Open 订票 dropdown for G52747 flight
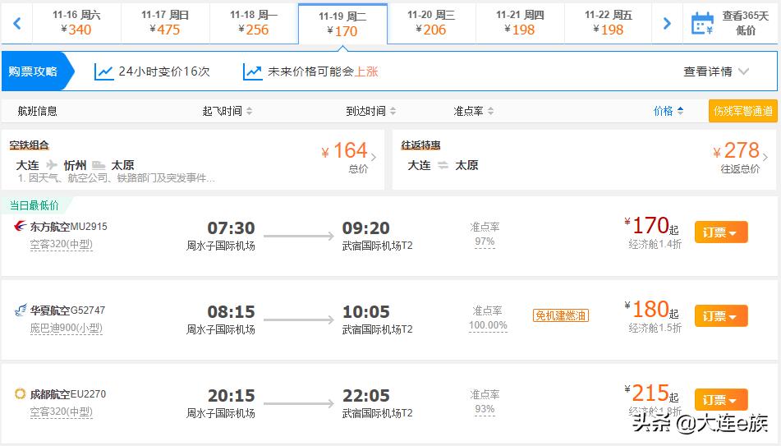The width and height of the screenshot is (781, 446). (x=721, y=316)
